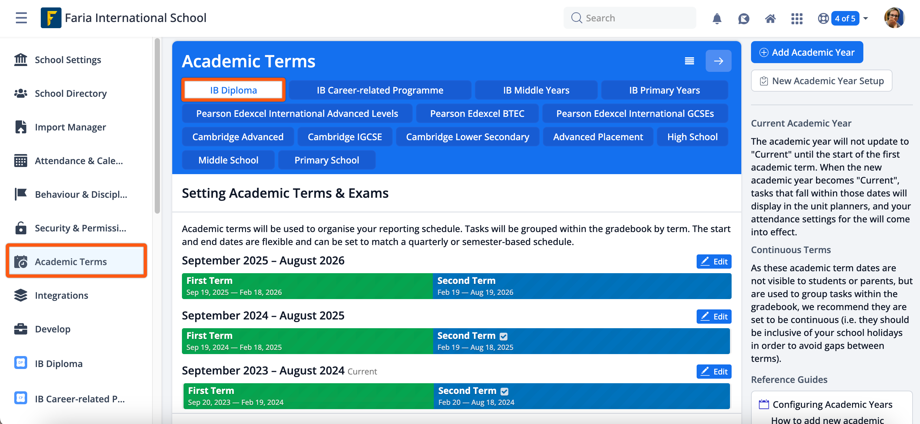920x424 pixels.
Task: Select Academic Terms in sidebar
Action: click(x=76, y=262)
